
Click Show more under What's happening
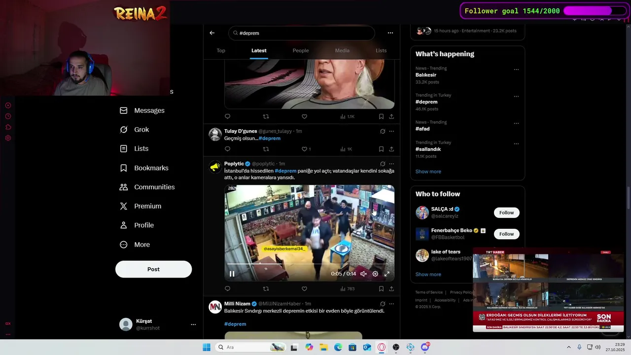(x=428, y=172)
